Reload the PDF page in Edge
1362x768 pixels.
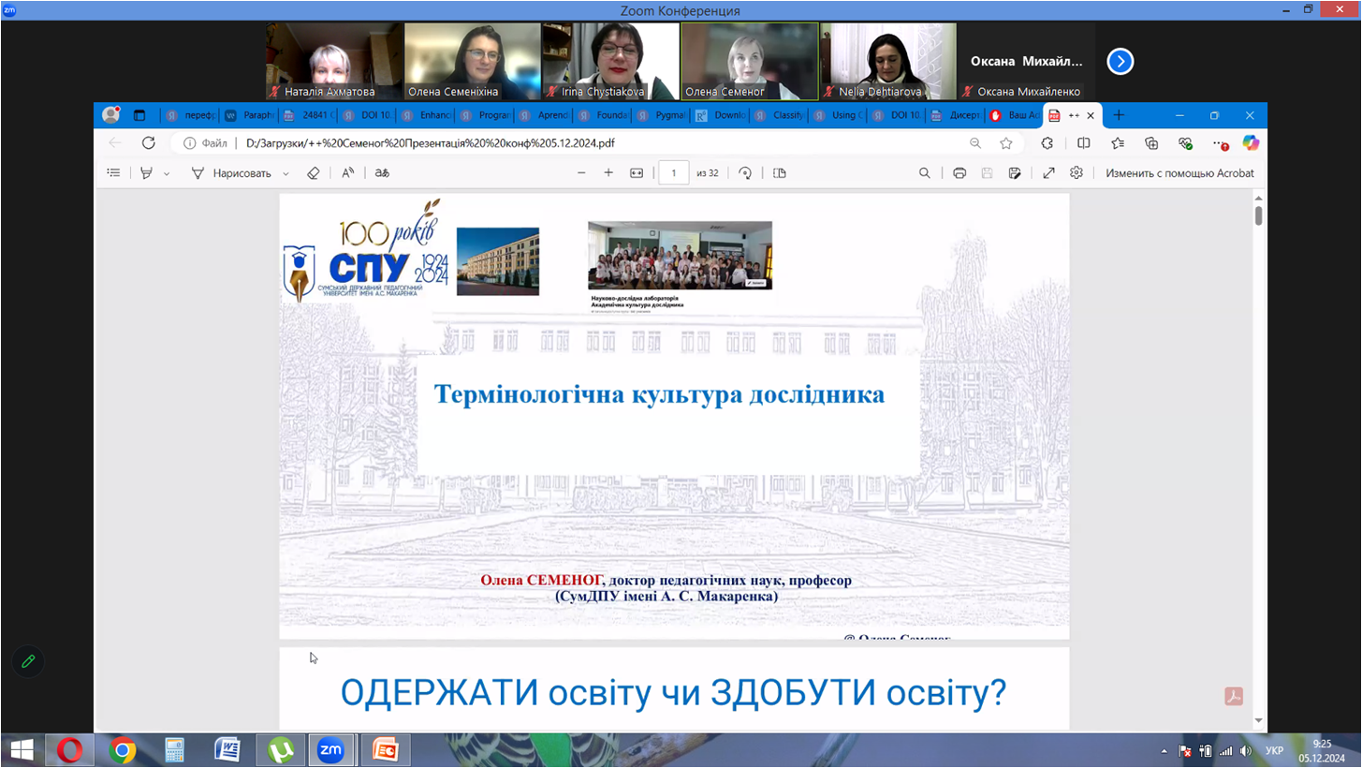148,143
